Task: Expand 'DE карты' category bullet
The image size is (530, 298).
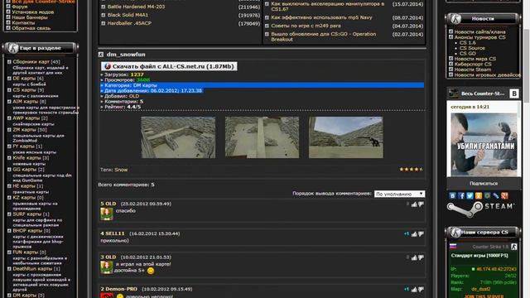Action: (x=9, y=79)
